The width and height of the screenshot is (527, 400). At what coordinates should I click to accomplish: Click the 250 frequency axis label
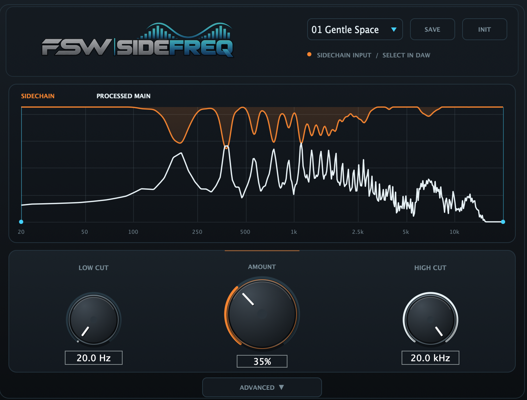[197, 232]
